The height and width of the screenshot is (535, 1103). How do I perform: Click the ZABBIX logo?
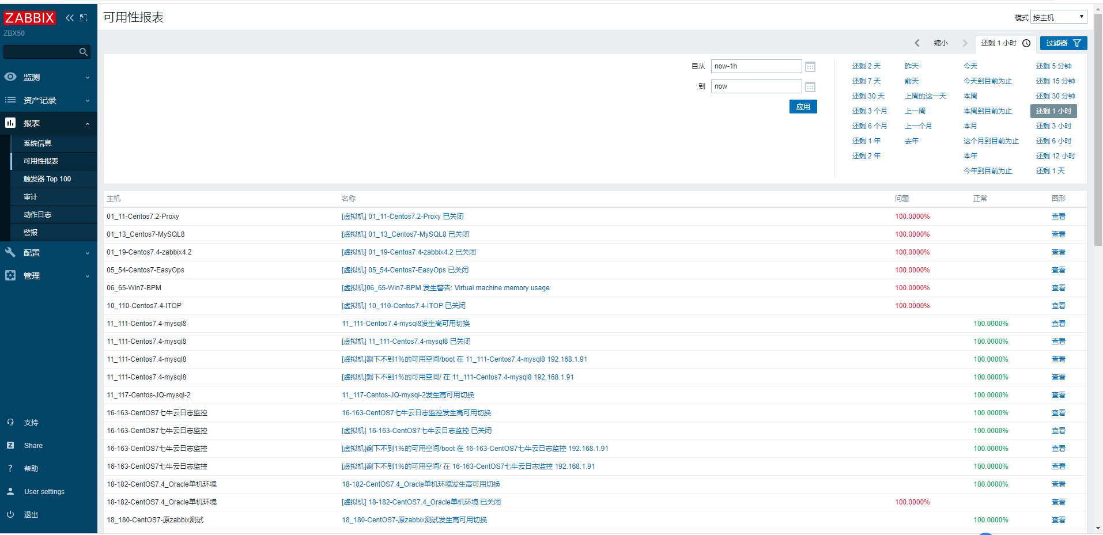click(x=29, y=18)
